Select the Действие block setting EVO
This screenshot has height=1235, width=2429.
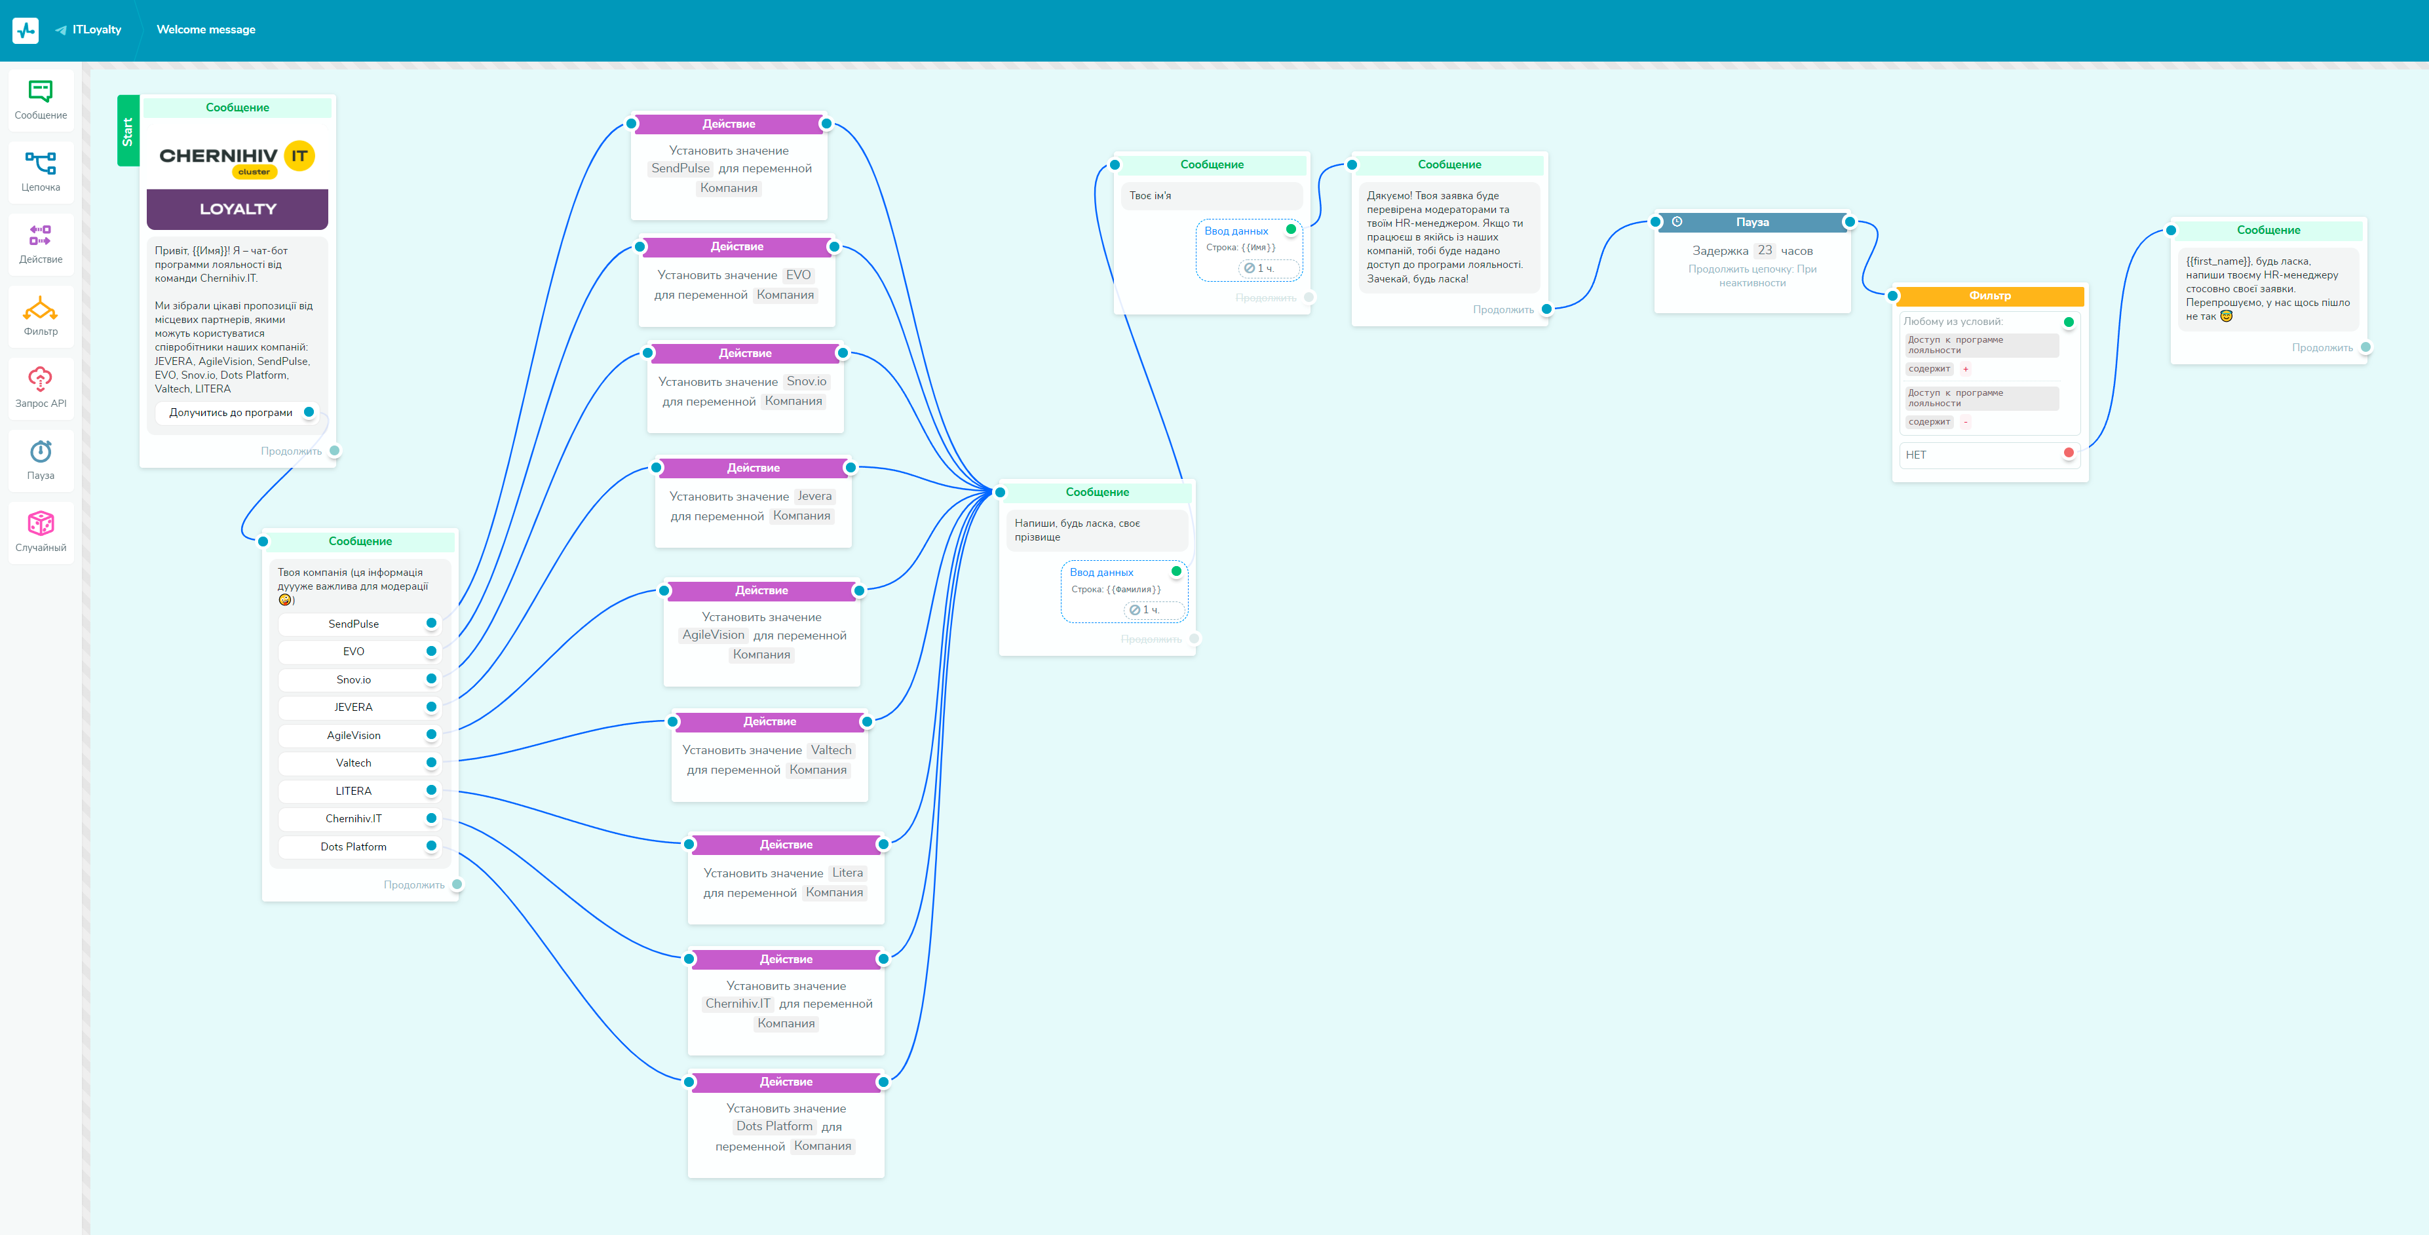pyautogui.click(x=736, y=282)
